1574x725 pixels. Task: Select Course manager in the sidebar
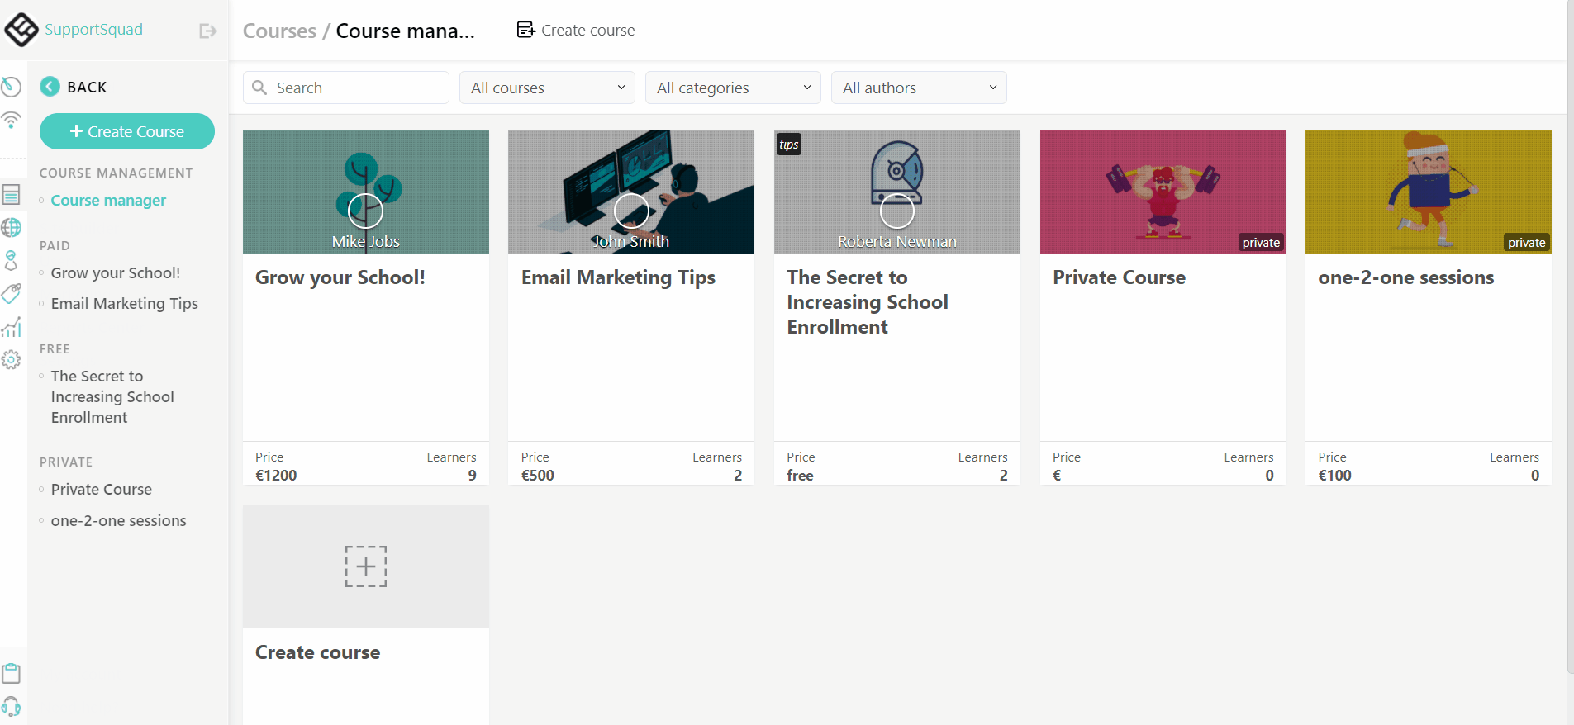[x=108, y=201]
